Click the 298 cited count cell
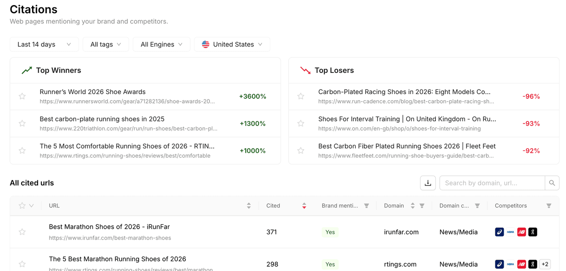Viewport: 566px width, 271px height. click(x=272, y=264)
